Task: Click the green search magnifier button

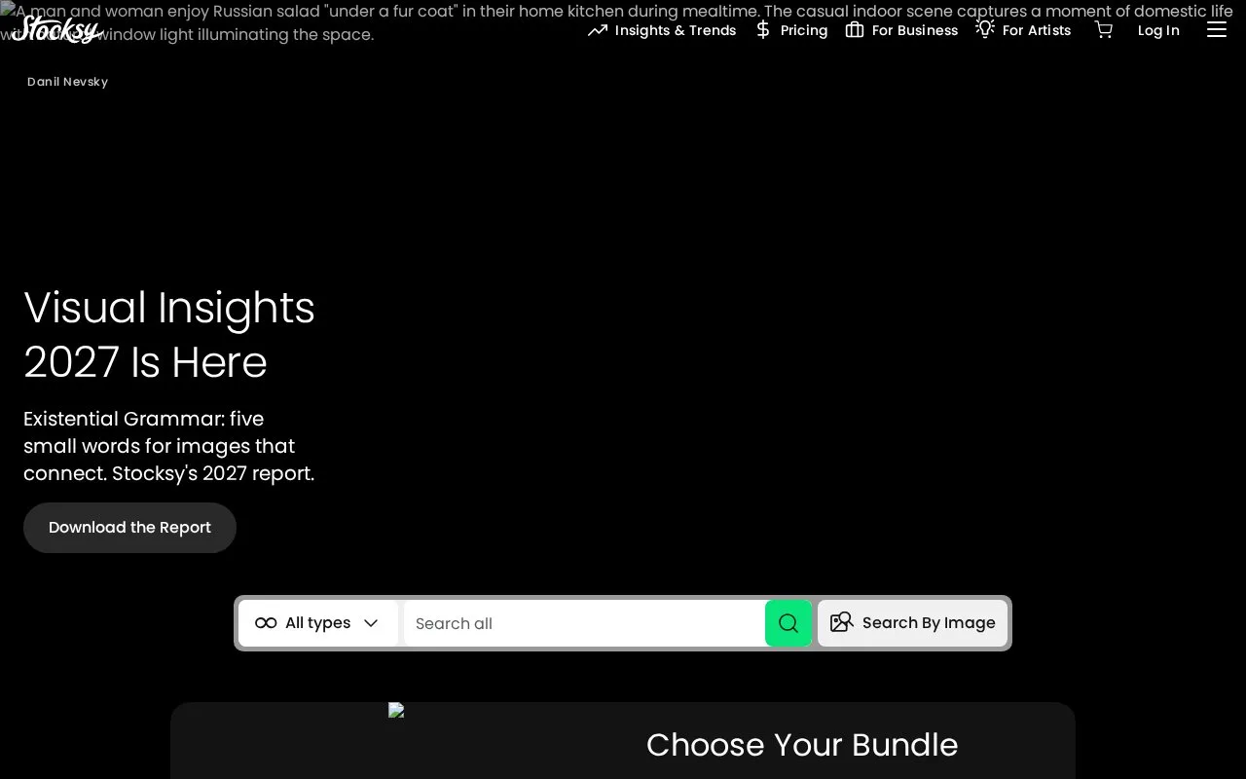Action: [788, 623]
